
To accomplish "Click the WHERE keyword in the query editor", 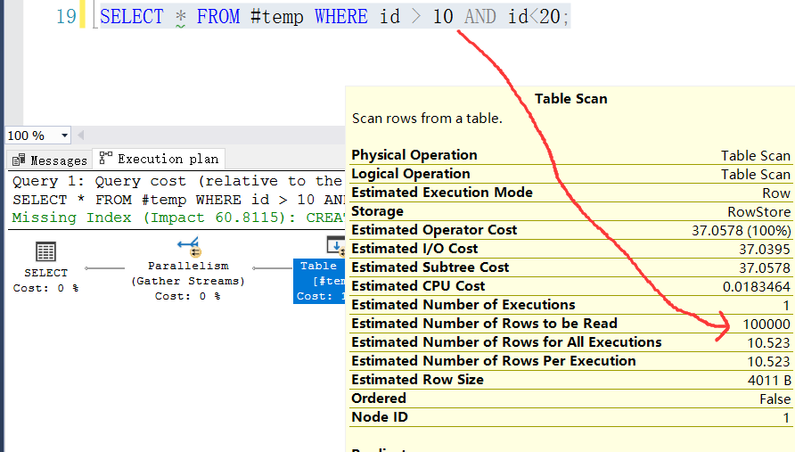I will pyautogui.click(x=341, y=16).
